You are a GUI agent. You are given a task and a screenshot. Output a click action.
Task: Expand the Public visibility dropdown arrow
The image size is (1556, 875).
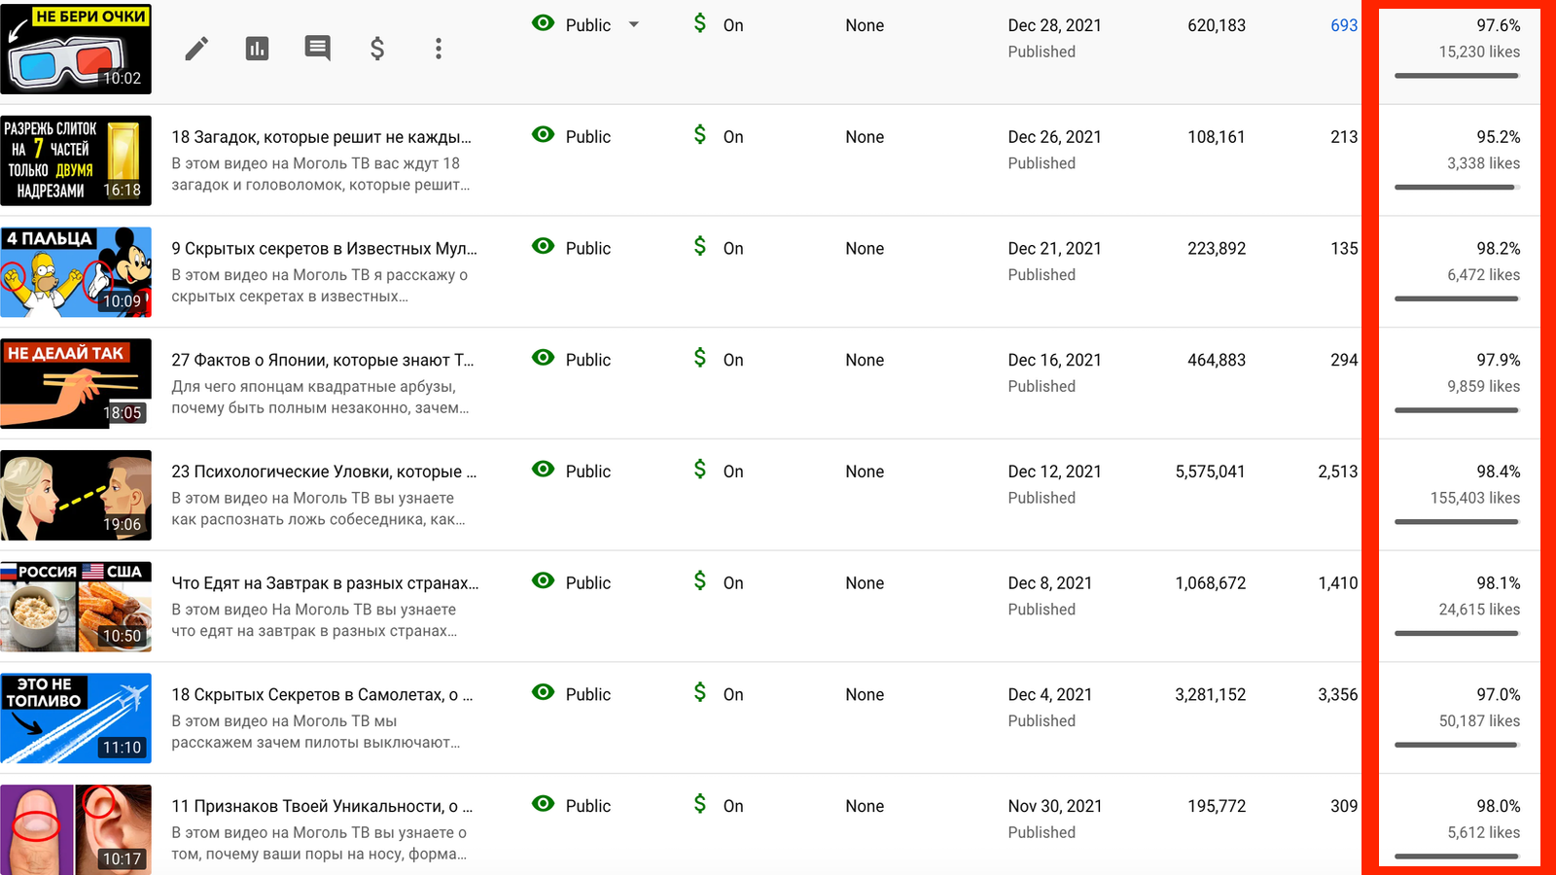click(634, 25)
